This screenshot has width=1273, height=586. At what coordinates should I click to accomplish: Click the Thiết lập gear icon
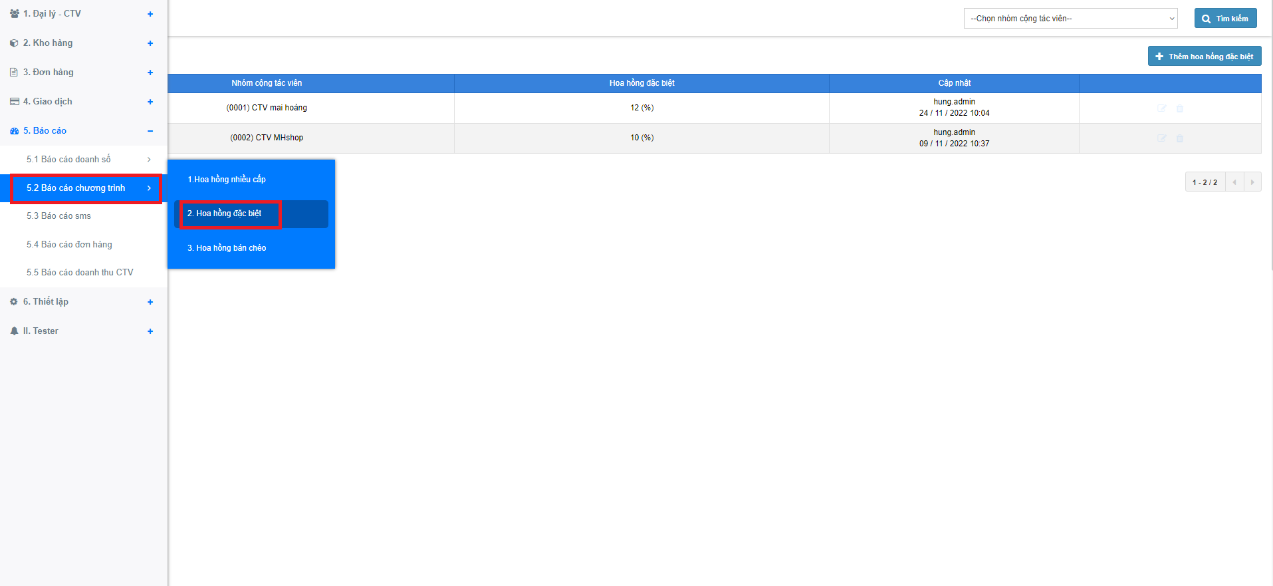click(14, 302)
